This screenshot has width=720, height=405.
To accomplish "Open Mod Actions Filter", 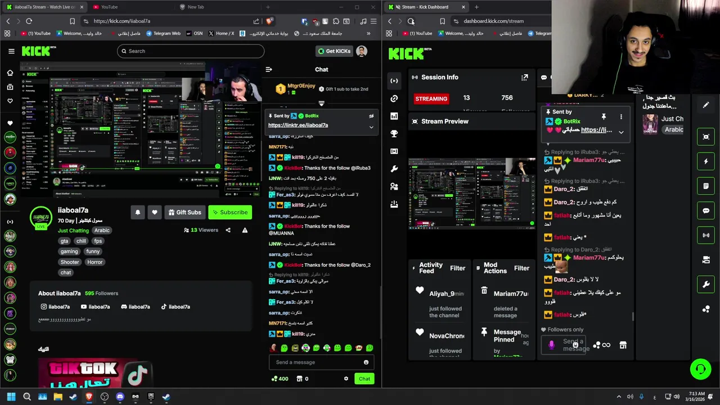I will tap(521, 268).
